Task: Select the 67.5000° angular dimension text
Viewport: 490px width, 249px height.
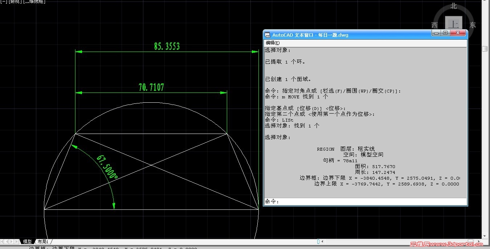Action: 107,167
